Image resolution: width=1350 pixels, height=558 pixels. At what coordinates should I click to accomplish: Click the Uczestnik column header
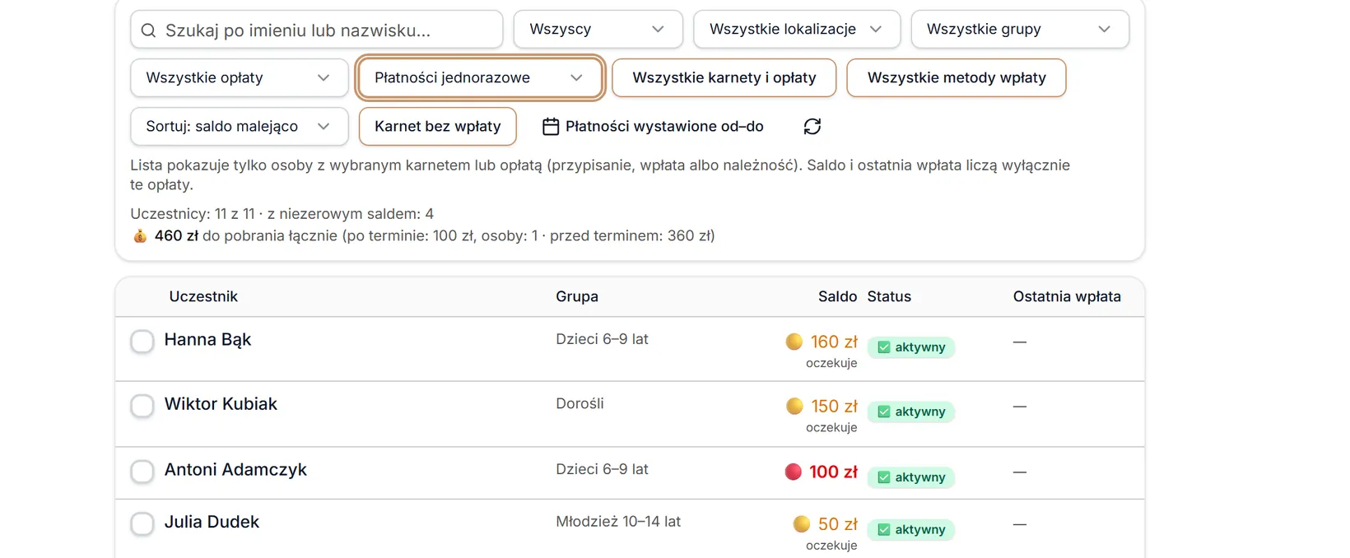click(x=203, y=296)
